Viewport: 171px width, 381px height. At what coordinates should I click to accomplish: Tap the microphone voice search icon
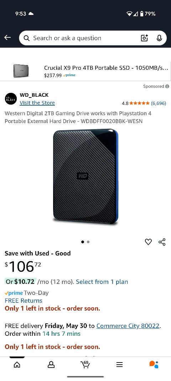[x=159, y=38]
